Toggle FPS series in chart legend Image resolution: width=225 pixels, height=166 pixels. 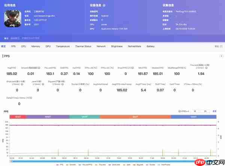click(60, 165)
